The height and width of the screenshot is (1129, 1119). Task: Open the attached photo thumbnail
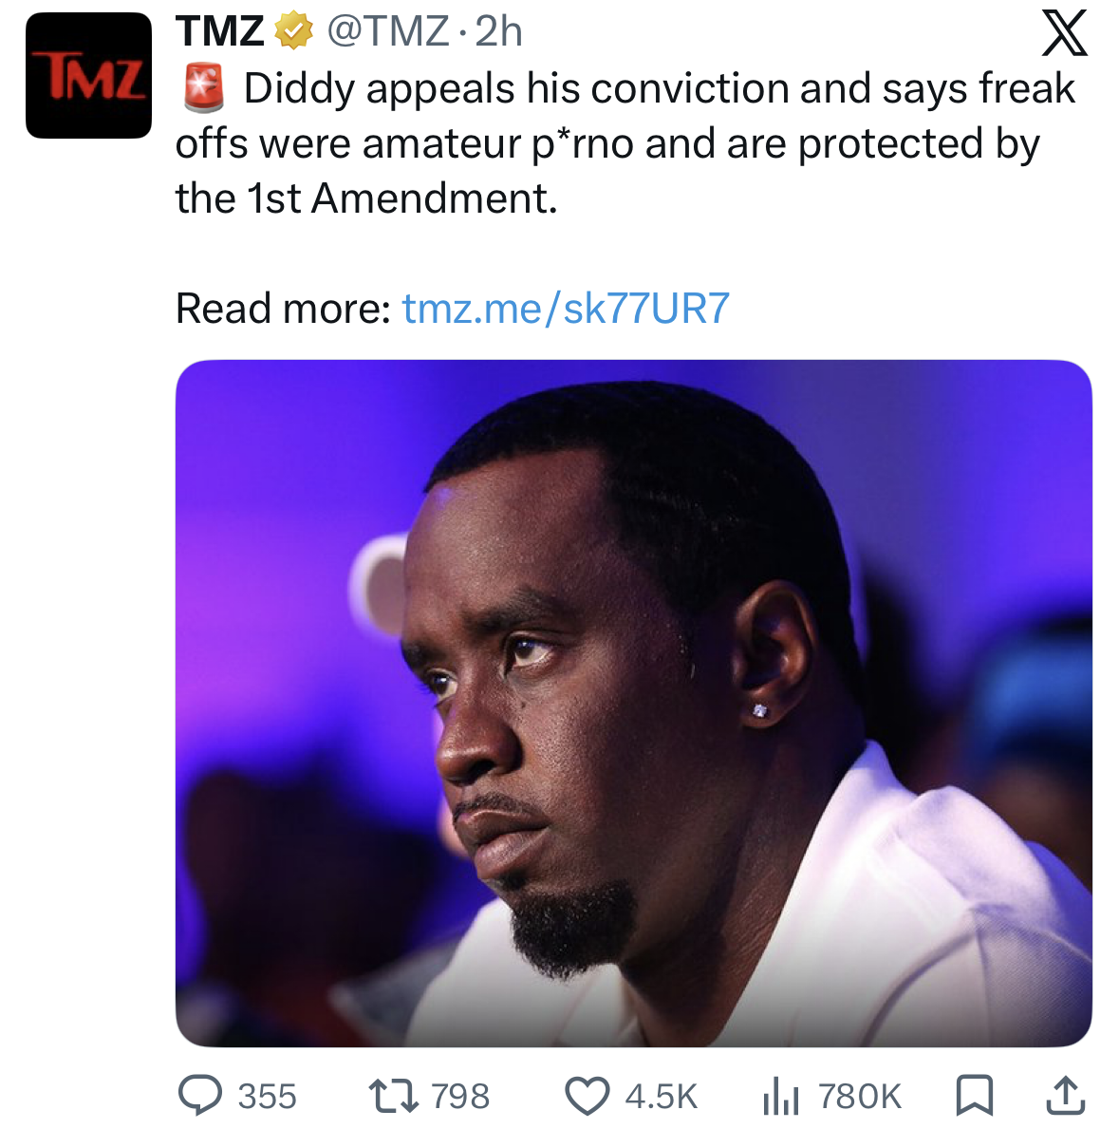pos(634,703)
